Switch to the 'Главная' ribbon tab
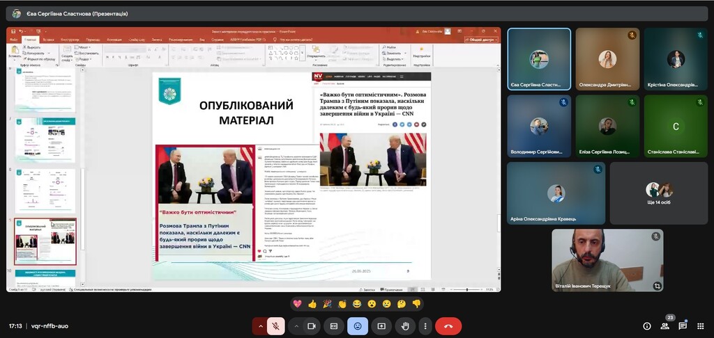 pos(30,40)
